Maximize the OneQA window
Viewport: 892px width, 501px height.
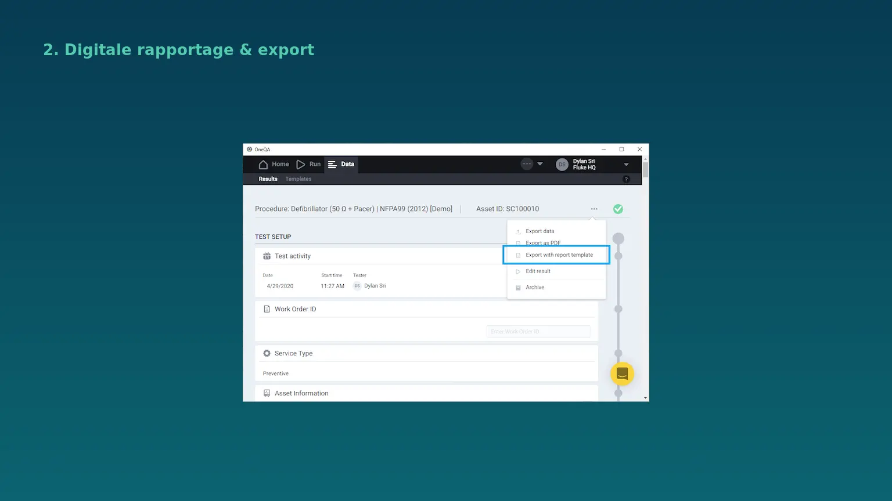pos(621,150)
